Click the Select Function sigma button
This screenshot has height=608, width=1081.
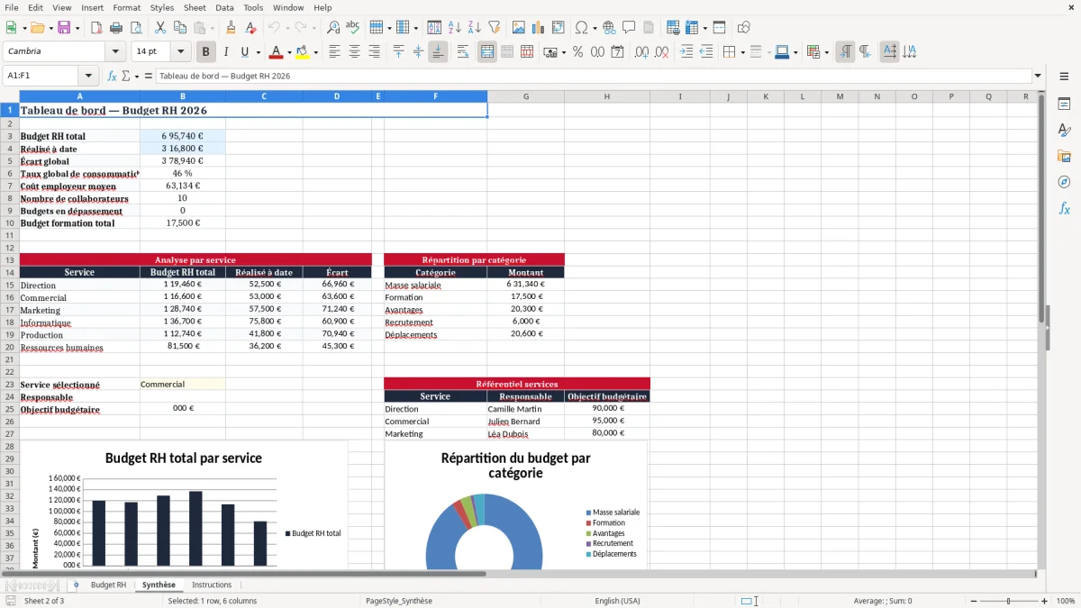(125, 77)
